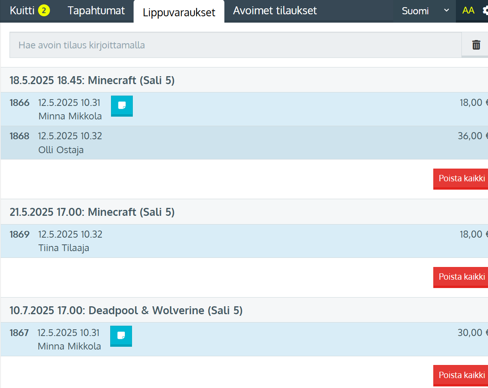
Task: Click the yellow badge showing 2 on Kuitti
Action: (44, 11)
